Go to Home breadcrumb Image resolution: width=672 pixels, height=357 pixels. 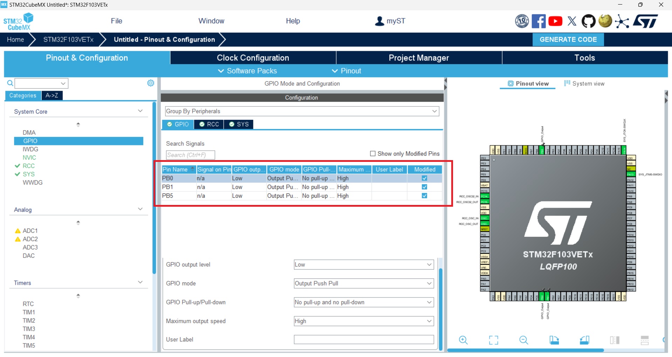[x=15, y=40]
